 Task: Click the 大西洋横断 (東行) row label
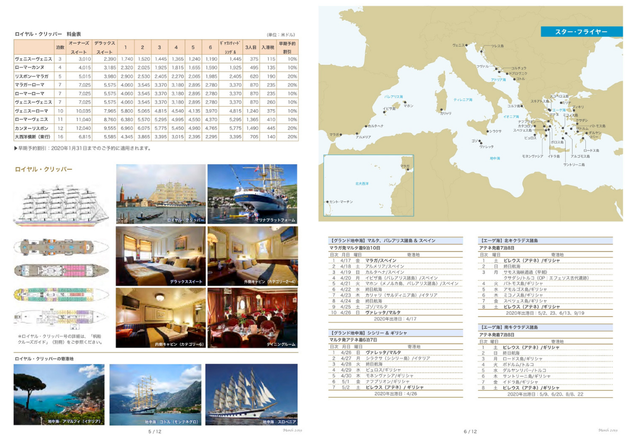(33, 137)
